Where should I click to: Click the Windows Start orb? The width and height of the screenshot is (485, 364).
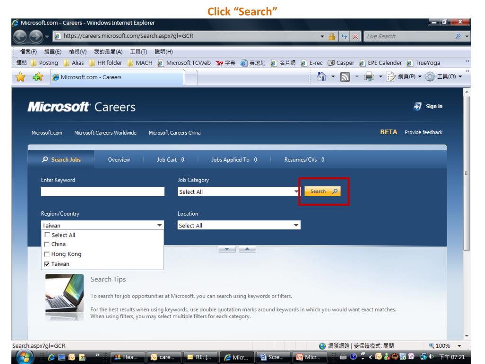click(25, 357)
